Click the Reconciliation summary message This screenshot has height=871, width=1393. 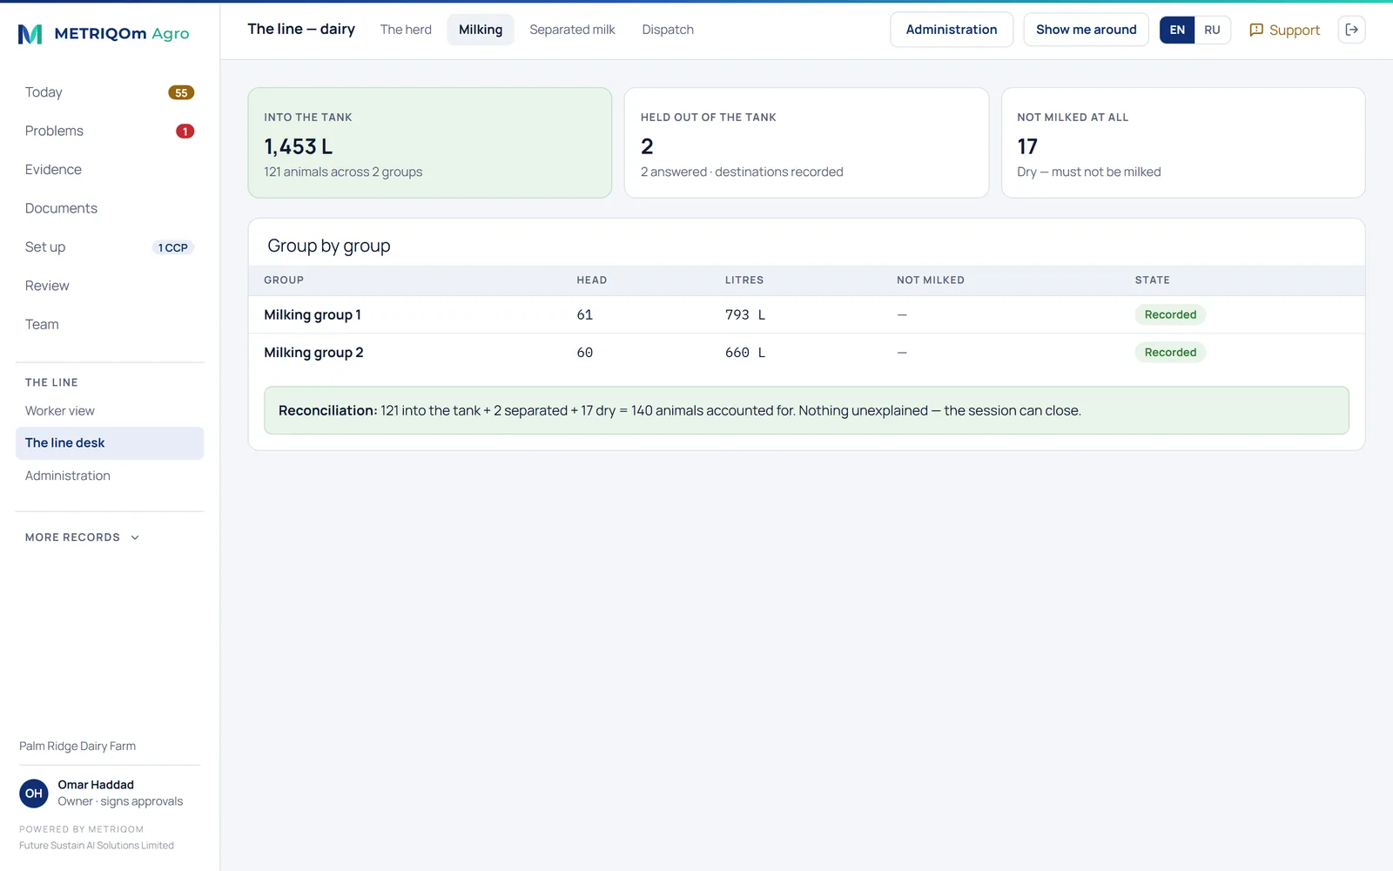tap(806, 410)
